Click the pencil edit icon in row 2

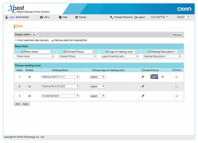click(x=143, y=86)
